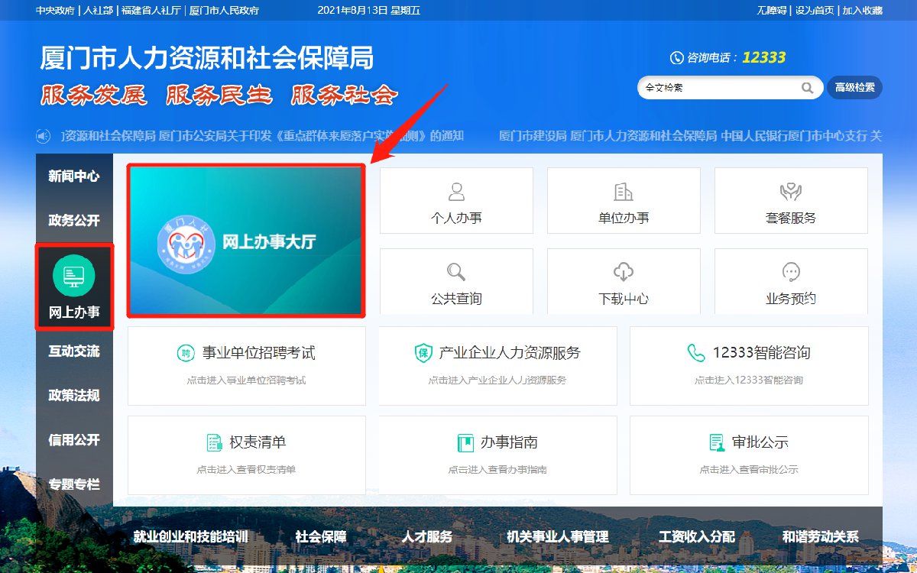Select 新闻中心 in the sidebar
Image resolution: width=917 pixels, height=573 pixels.
tap(74, 176)
